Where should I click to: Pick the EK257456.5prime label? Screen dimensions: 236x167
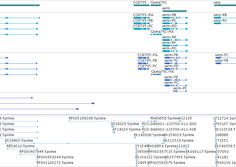[x=181, y=157]
